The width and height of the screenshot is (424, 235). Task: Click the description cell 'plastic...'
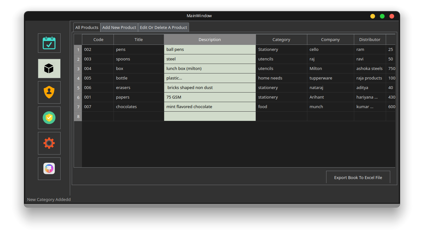[x=210, y=78]
